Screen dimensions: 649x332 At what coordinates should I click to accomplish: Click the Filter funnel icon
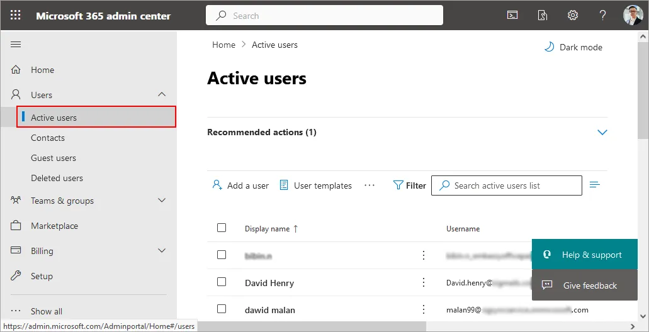[398, 185]
